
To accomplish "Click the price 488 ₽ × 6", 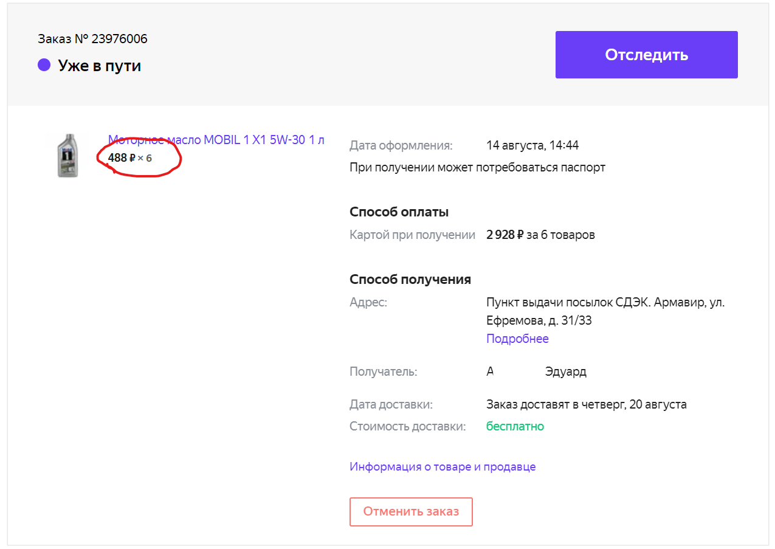I will click(130, 158).
